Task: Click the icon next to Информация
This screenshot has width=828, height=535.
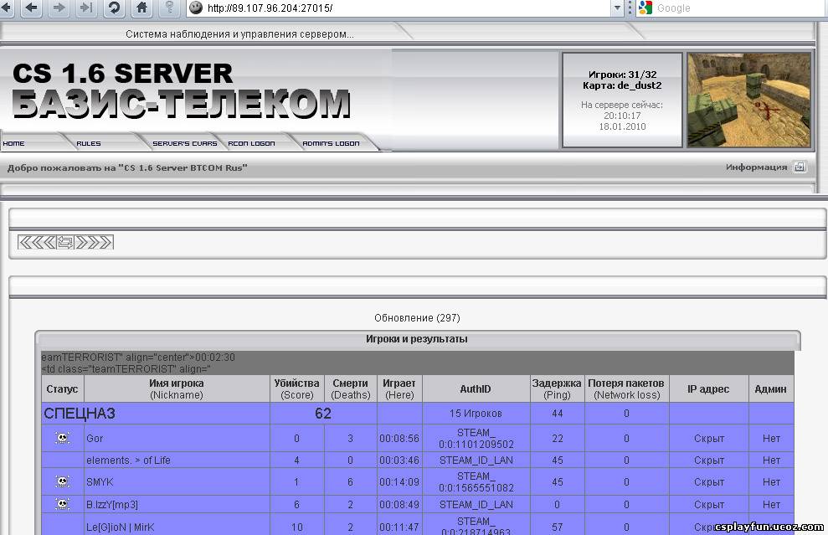Action: (800, 167)
